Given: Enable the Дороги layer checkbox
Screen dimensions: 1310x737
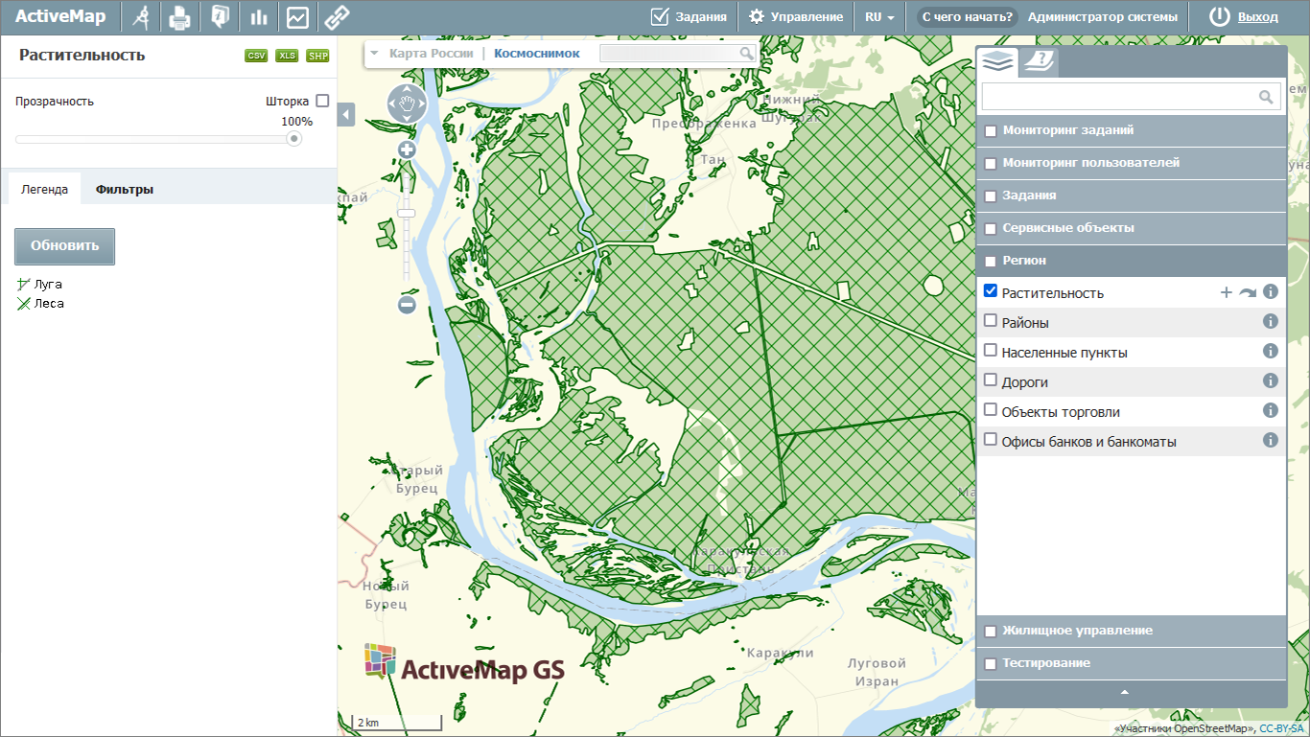Looking at the screenshot, I should [x=991, y=380].
